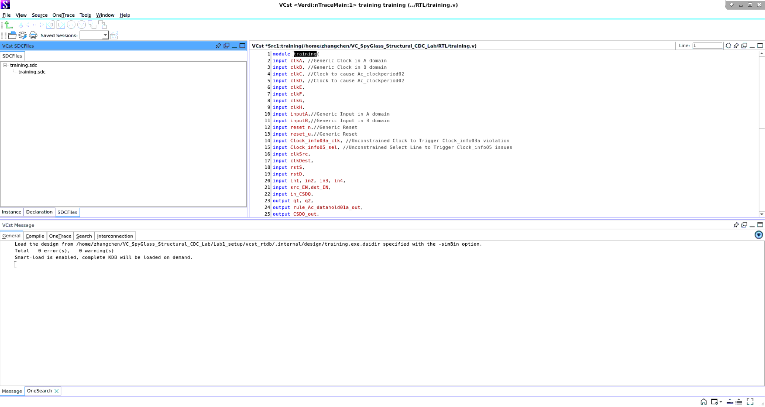Switch to the Interconnection tab

115,236
